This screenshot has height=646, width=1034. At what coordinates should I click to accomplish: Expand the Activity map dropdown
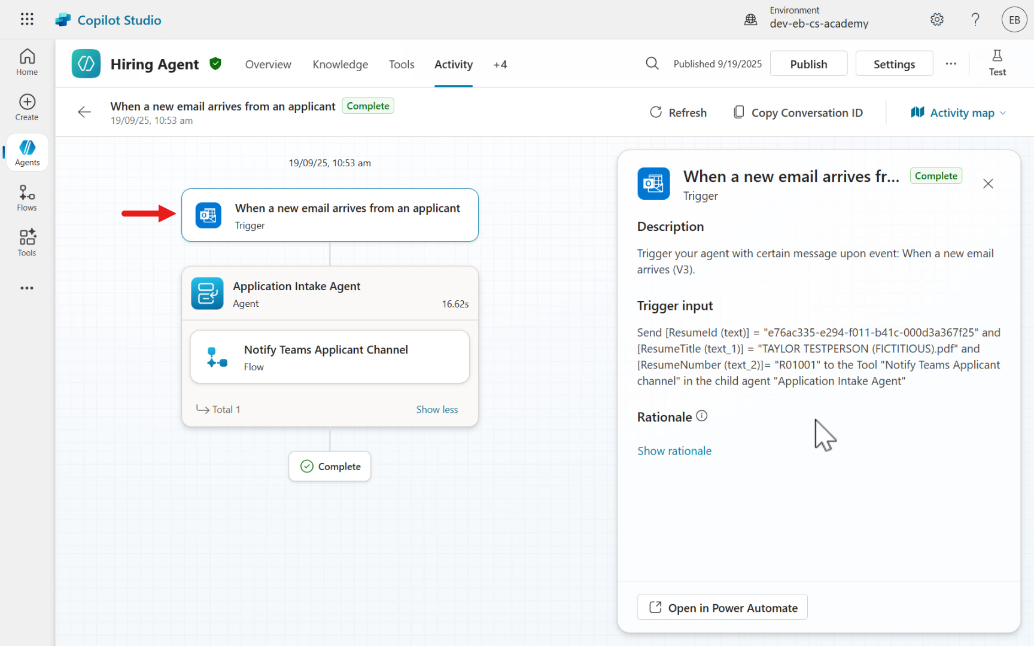tap(959, 113)
